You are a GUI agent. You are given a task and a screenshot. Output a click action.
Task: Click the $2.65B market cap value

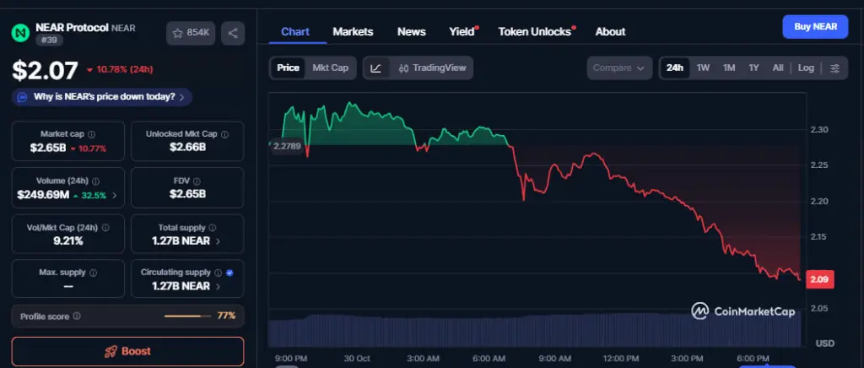tap(48, 148)
